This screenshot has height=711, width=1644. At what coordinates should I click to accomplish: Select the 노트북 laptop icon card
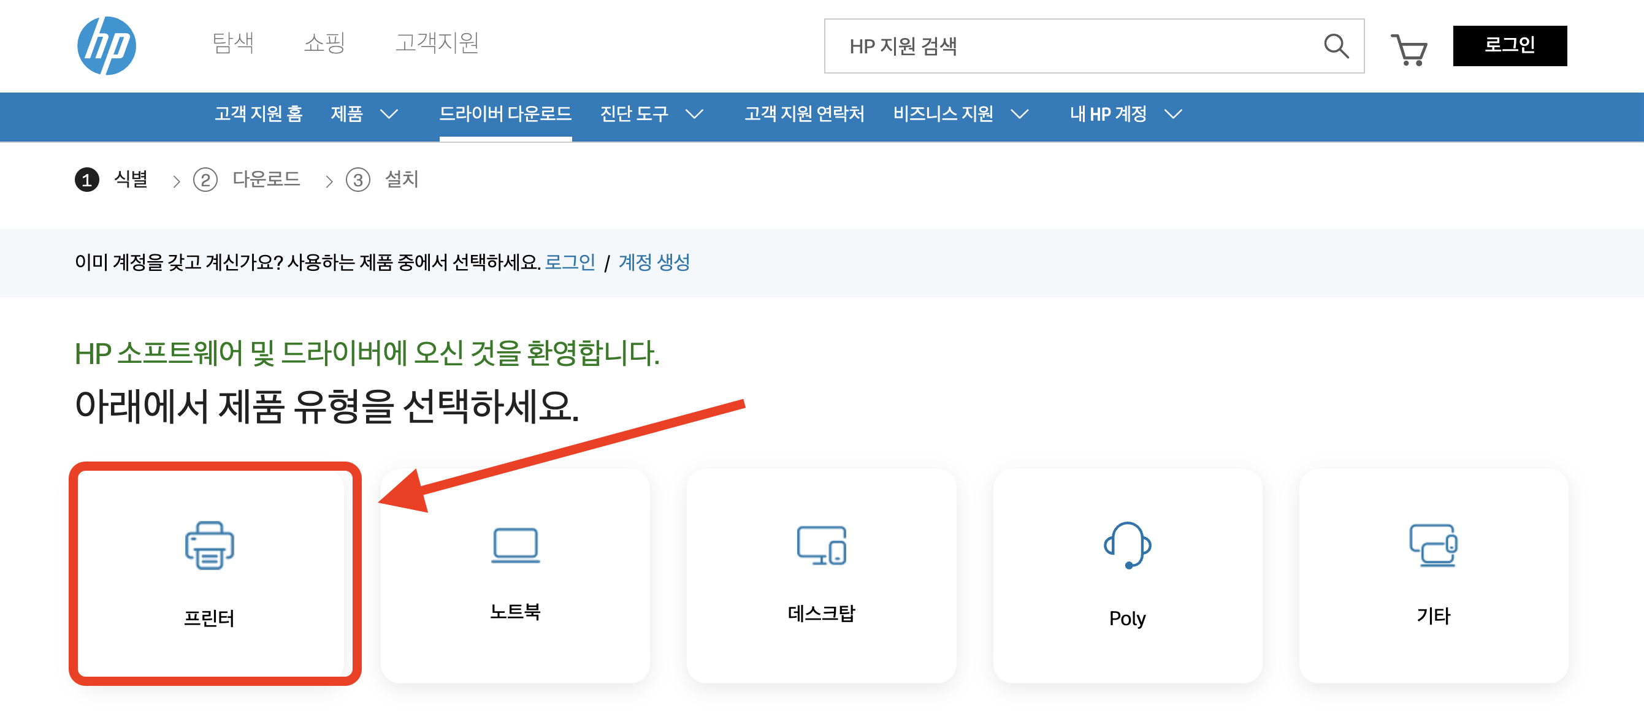[x=515, y=574]
